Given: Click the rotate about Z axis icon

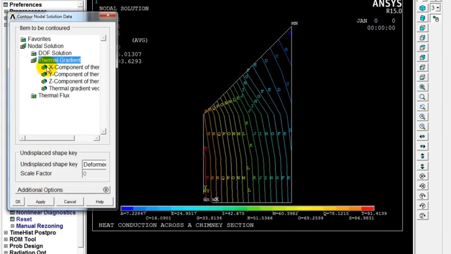Looking at the screenshot, I should click(422, 216).
